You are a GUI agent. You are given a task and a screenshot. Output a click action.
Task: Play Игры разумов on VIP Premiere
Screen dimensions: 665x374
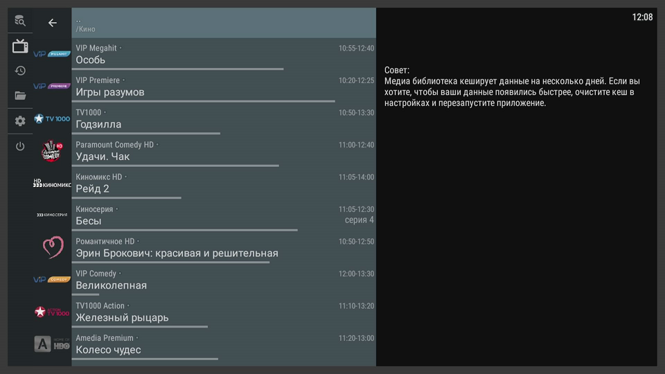coord(224,87)
